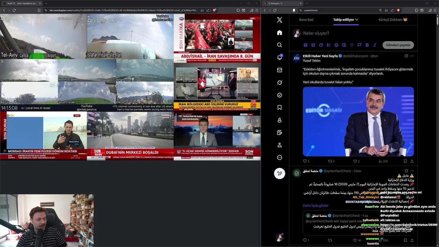The height and width of the screenshot is (247, 439).
Task: Open a new tab in Multi TV window
Action: (46, 3)
